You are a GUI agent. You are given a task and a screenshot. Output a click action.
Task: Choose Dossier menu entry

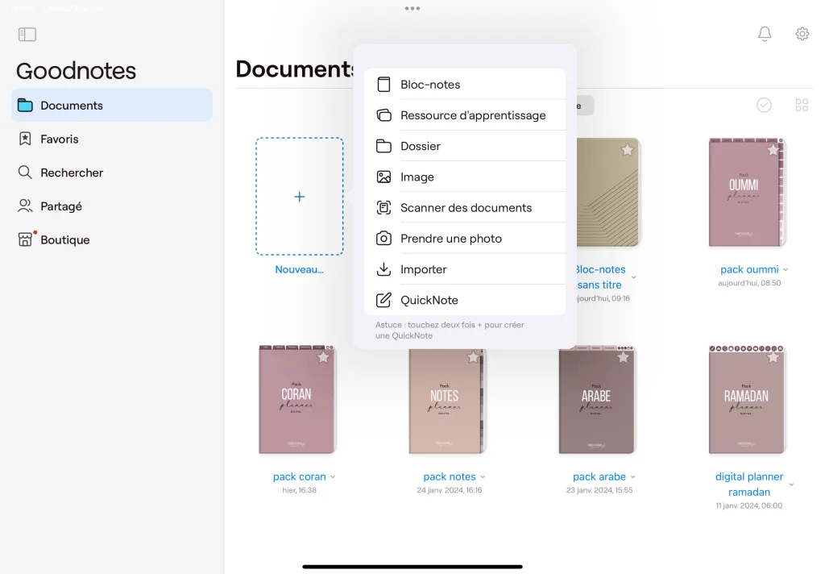coord(465,146)
